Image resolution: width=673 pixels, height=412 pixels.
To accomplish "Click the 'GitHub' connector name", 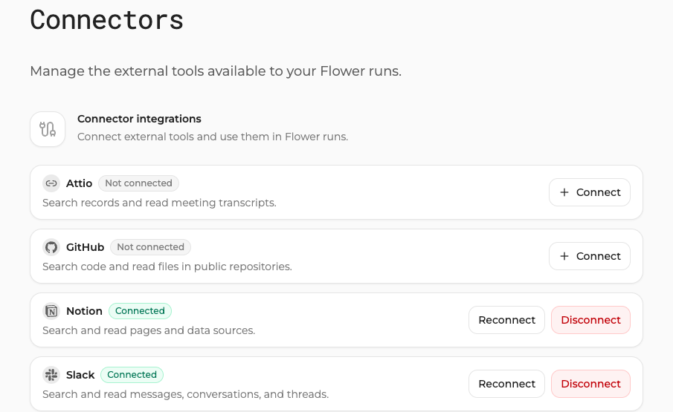I will click(85, 247).
